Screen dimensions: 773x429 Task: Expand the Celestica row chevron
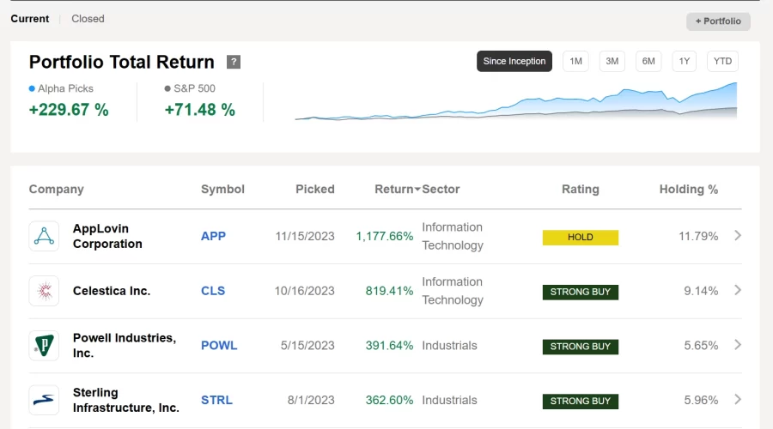point(738,290)
